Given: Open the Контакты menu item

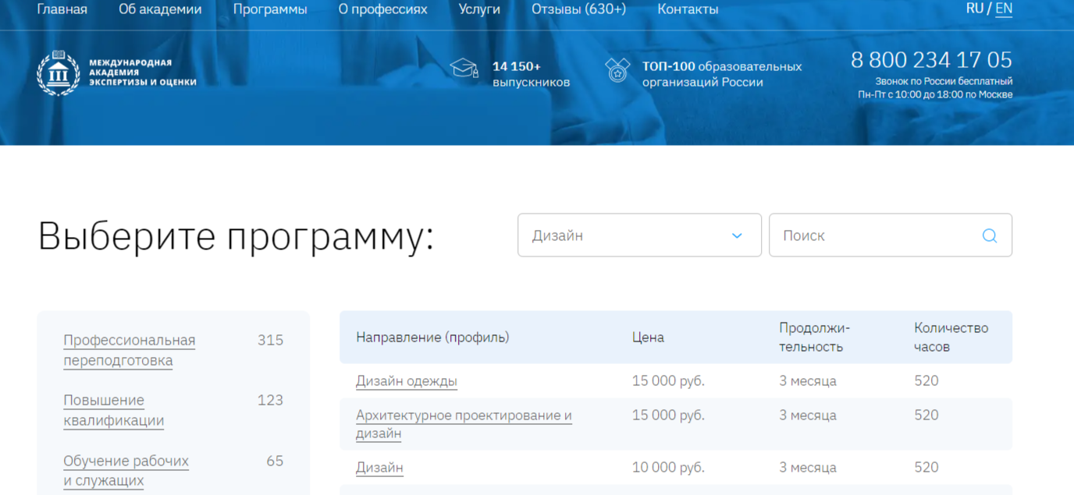Looking at the screenshot, I should pyautogui.click(x=688, y=9).
